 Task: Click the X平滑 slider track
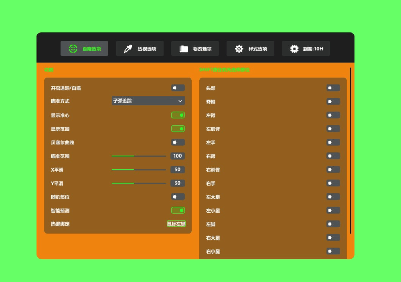139,170
